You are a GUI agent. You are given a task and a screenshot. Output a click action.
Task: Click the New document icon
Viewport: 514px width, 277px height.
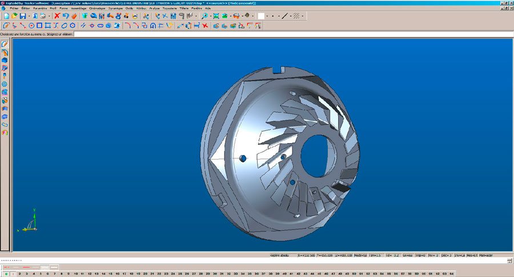(6, 16)
